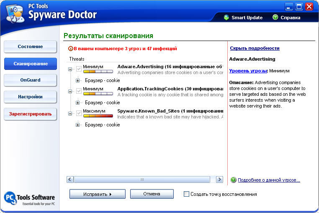Click threat level bar of Application.TrackingCookies
The height and width of the screenshot is (213, 319).
(x=98, y=94)
